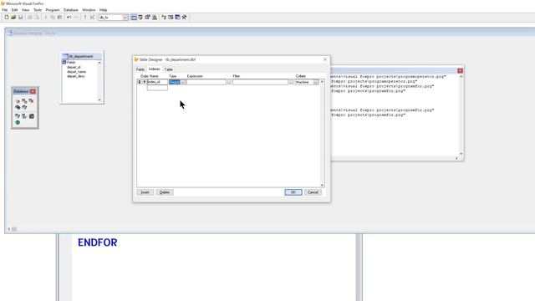Select depart_desc field in tb_department table

[76, 76]
